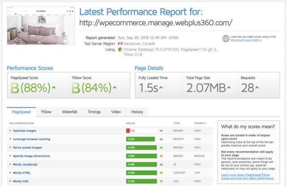Viewport: 287px width, 186px height.
Task: Click the up arrow next to PageSpeed Score
Action: pyautogui.click(x=54, y=88)
